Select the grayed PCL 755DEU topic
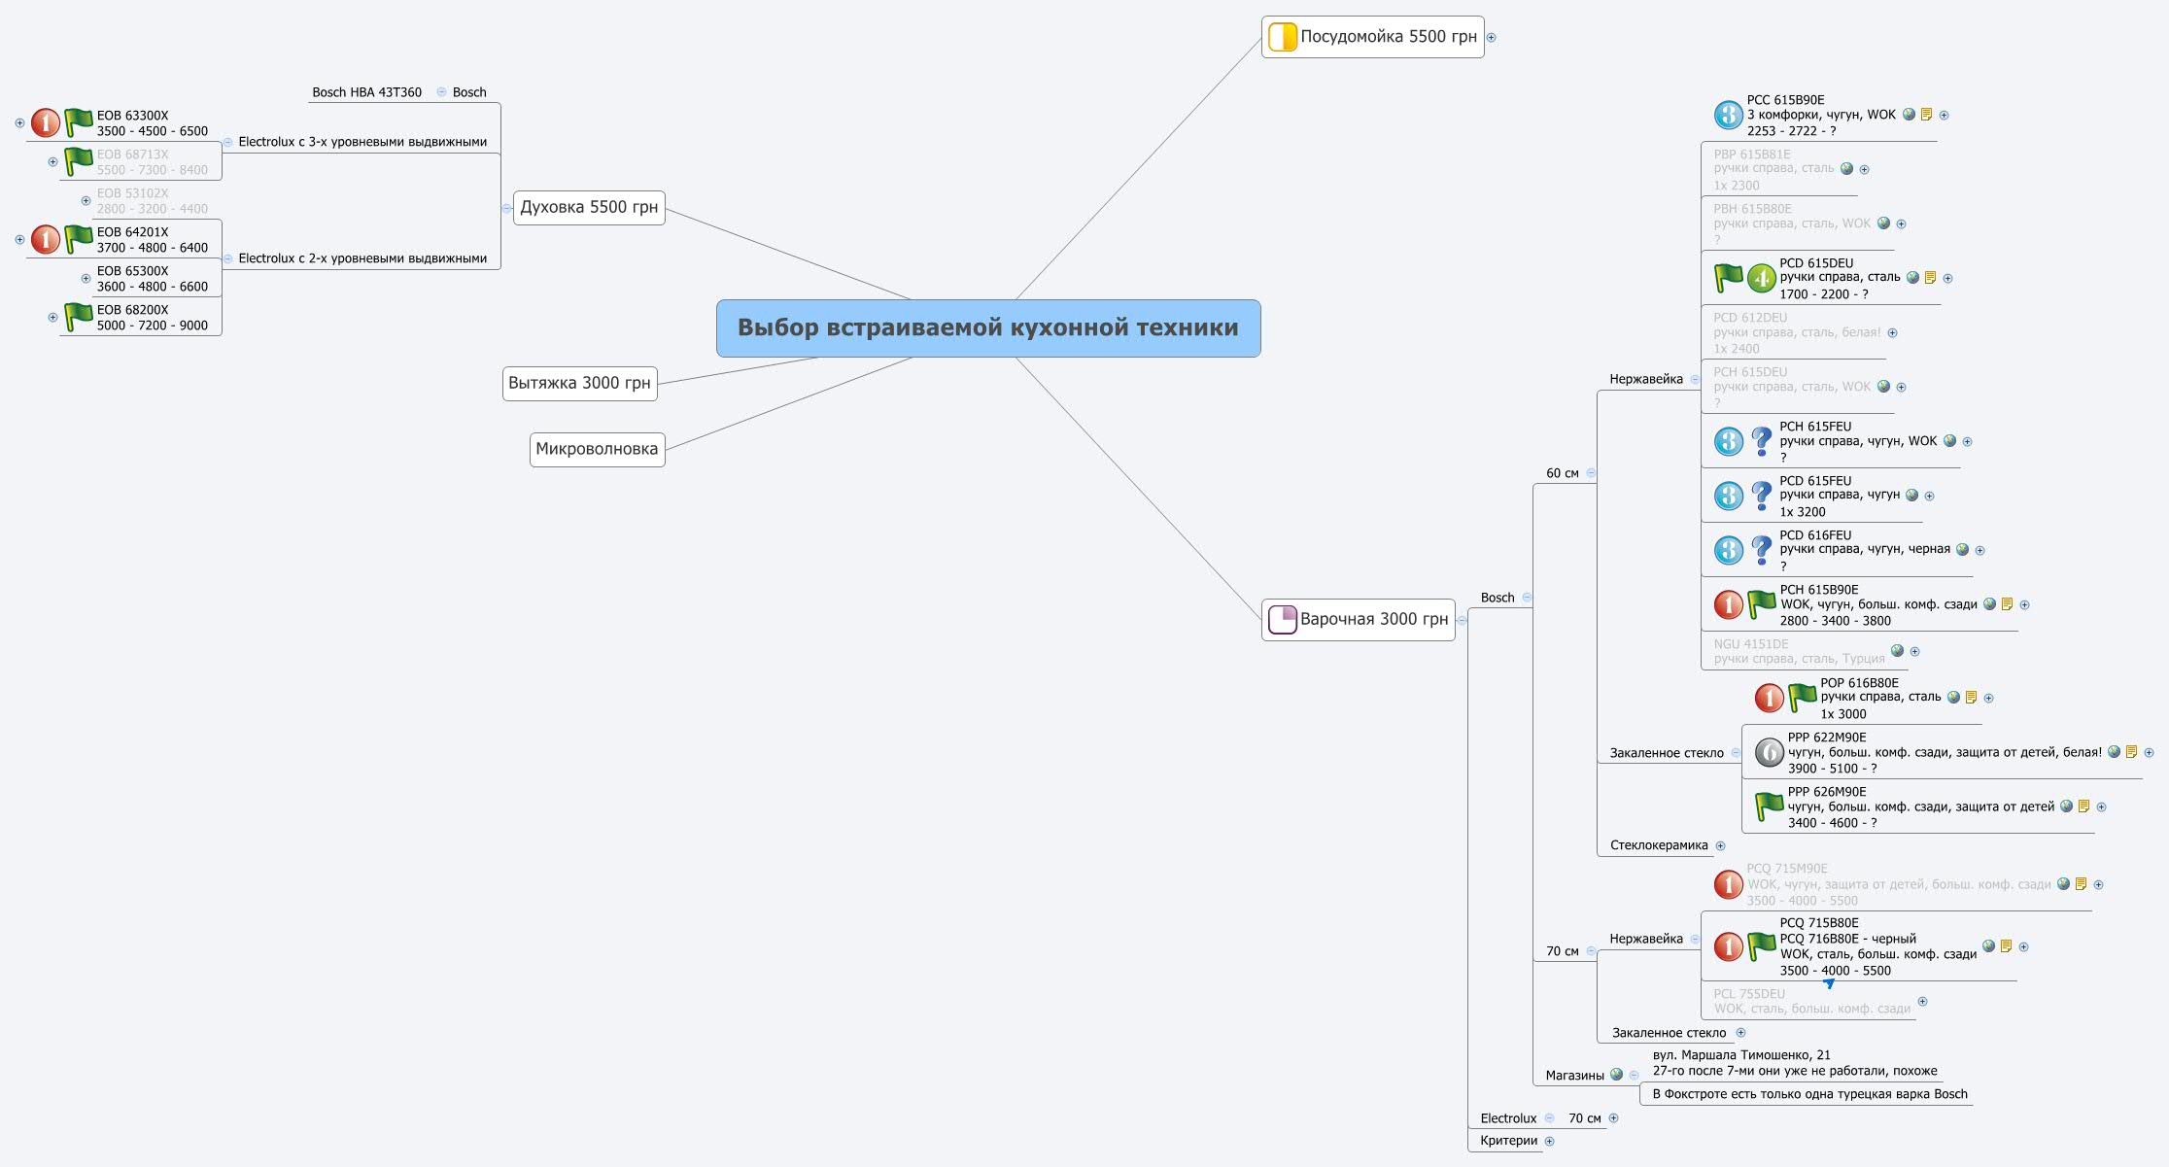2169x1167 pixels. pyautogui.click(x=1811, y=1001)
